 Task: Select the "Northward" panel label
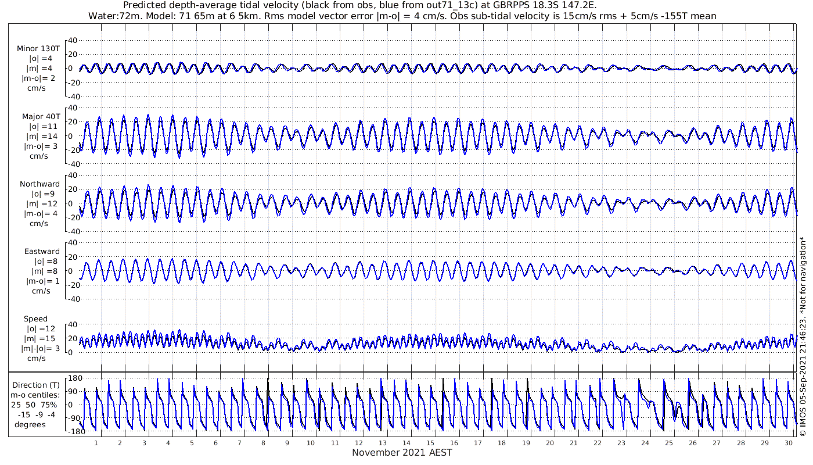(x=39, y=184)
